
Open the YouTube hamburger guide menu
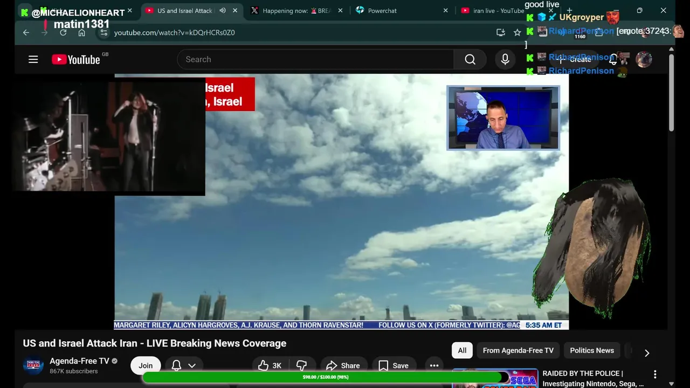(x=33, y=59)
